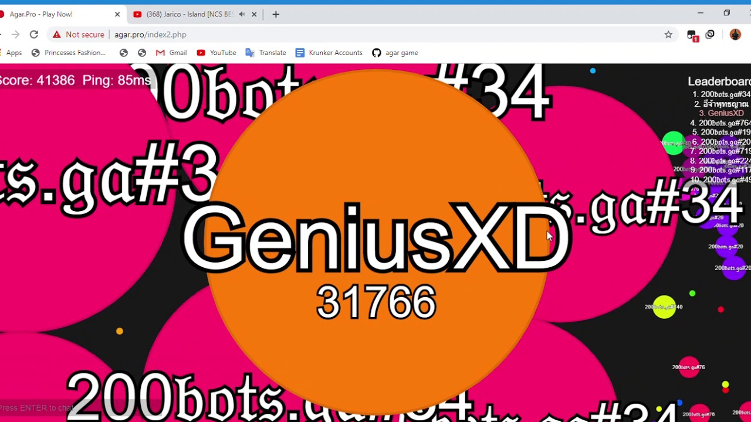
Task: Go forward in browser history
Action: point(16,35)
